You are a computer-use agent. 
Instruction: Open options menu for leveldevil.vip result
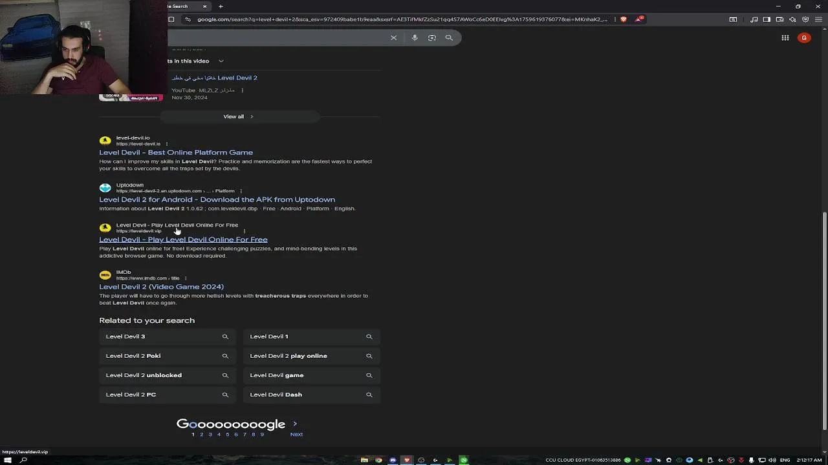coord(245,231)
